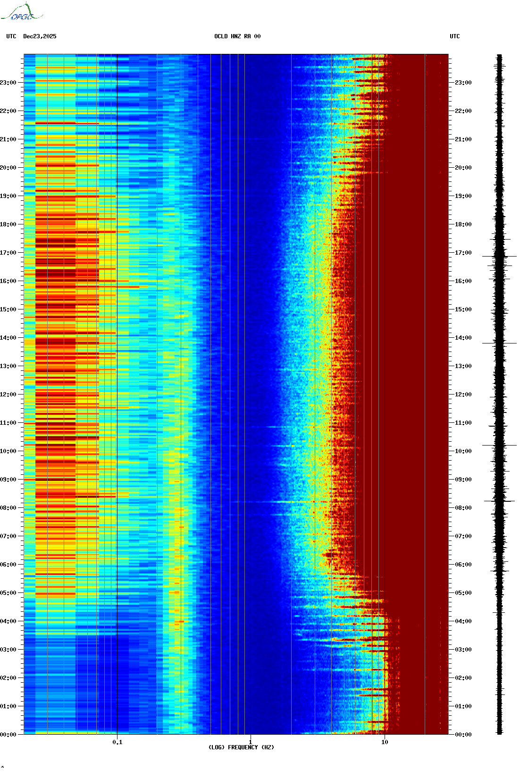520x772 pixels.
Task: Click the 01:00 label on right time axis
Action: [x=463, y=706]
